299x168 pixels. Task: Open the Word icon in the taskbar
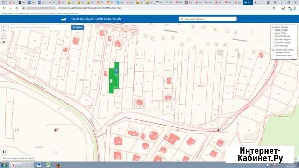point(39,165)
